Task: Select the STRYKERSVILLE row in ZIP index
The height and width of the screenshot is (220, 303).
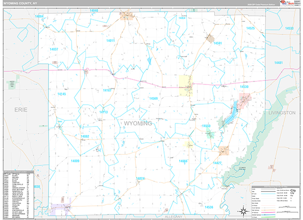Action: (17, 198)
